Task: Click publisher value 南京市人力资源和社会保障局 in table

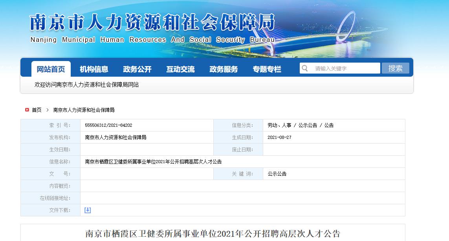Action: [x=115, y=137]
